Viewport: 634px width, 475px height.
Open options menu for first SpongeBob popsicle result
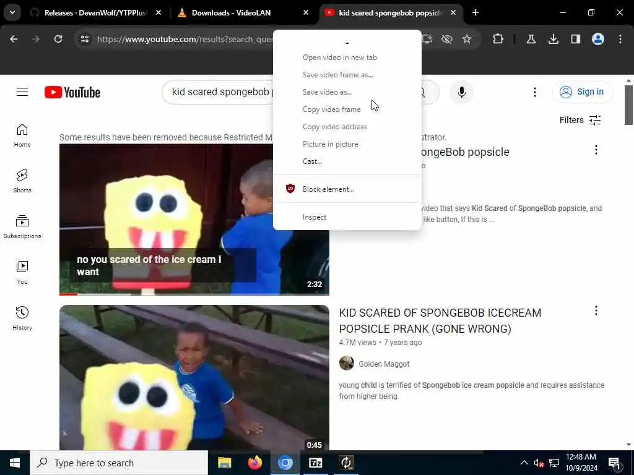[596, 150]
